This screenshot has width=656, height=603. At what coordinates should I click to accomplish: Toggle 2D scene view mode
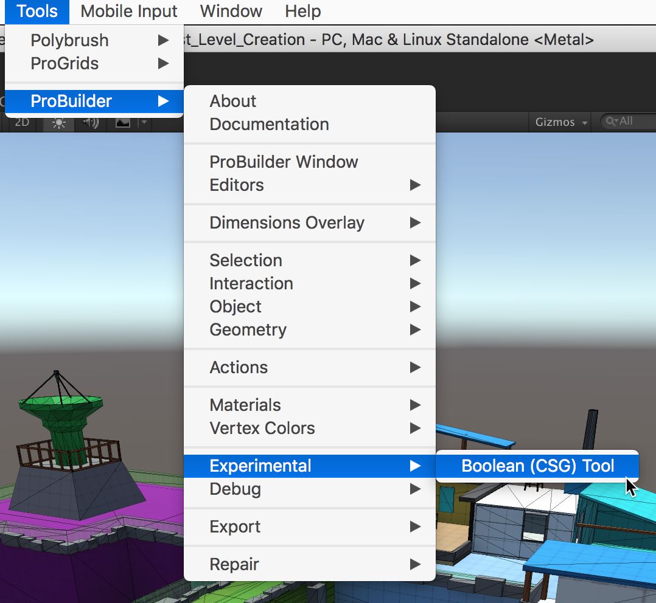tap(23, 122)
